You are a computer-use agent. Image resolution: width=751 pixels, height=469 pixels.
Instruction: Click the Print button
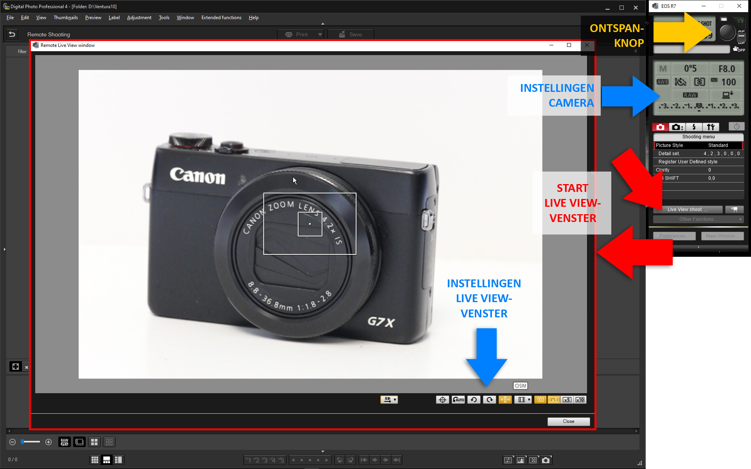click(x=297, y=34)
